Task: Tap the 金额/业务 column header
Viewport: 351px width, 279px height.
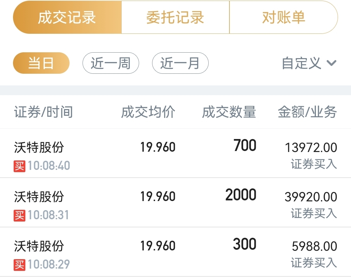Action: pyautogui.click(x=307, y=112)
